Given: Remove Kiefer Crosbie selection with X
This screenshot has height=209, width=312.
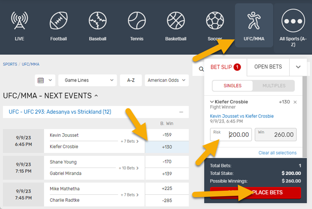Looking at the screenshot, I should 295,102.
